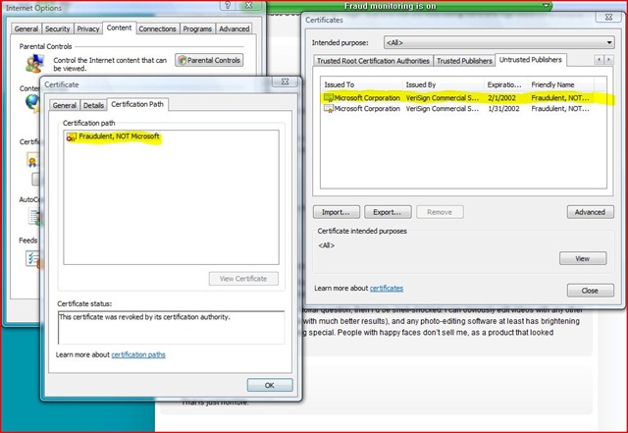Sort by Friendly Name column header
The height and width of the screenshot is (433, 628).
560,84
